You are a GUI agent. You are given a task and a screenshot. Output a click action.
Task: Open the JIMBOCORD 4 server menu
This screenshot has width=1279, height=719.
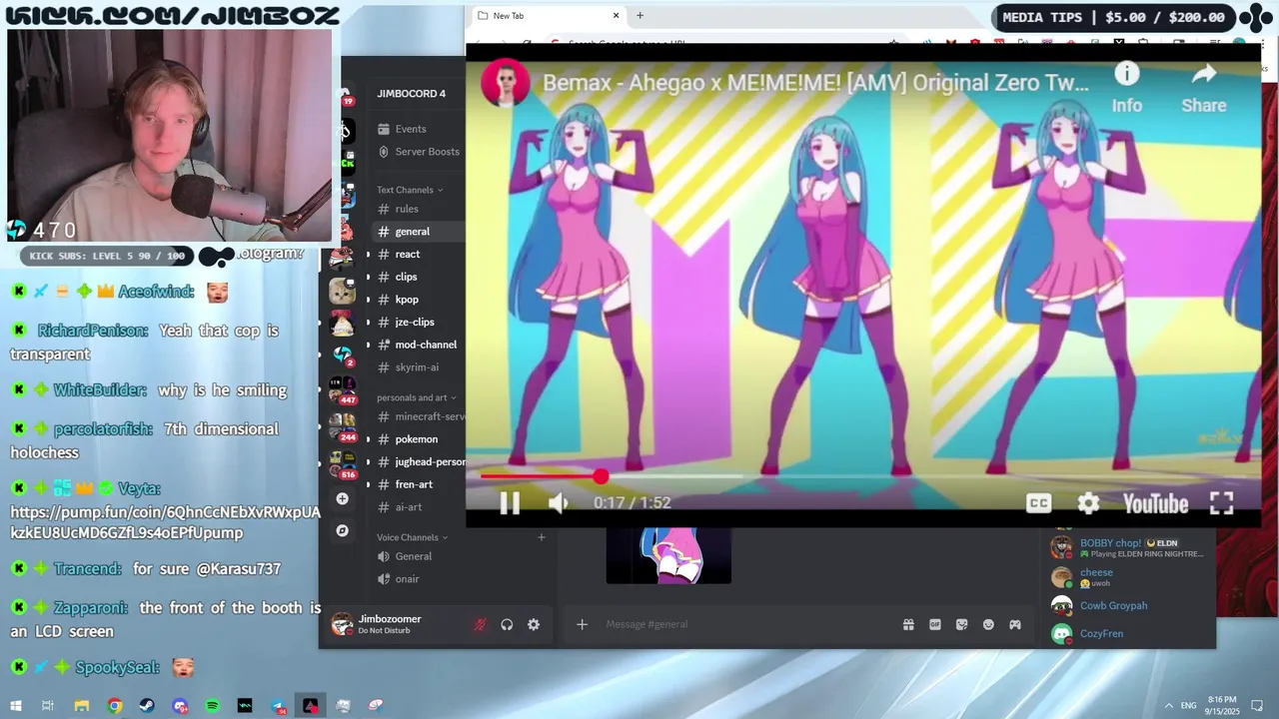pos(412,94)
